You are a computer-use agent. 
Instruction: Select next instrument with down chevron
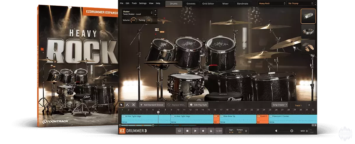pyautogui.click(x=156, y=14)
